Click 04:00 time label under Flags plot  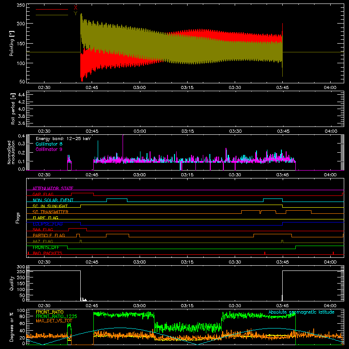pos(330,262)
